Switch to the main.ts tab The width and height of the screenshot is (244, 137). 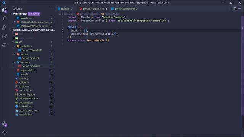point(65,9)
